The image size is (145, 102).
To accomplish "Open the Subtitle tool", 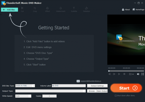I will (74, 10).
